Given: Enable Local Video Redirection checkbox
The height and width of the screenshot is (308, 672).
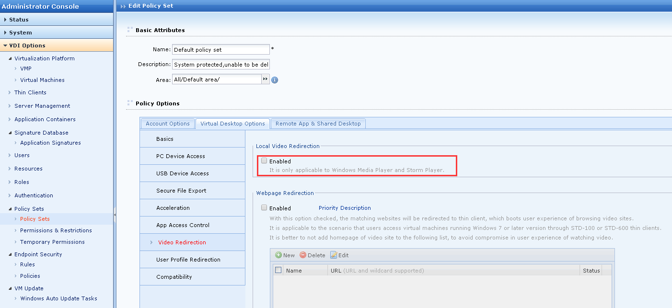Looking at the screenshot, I should point(264,161).
